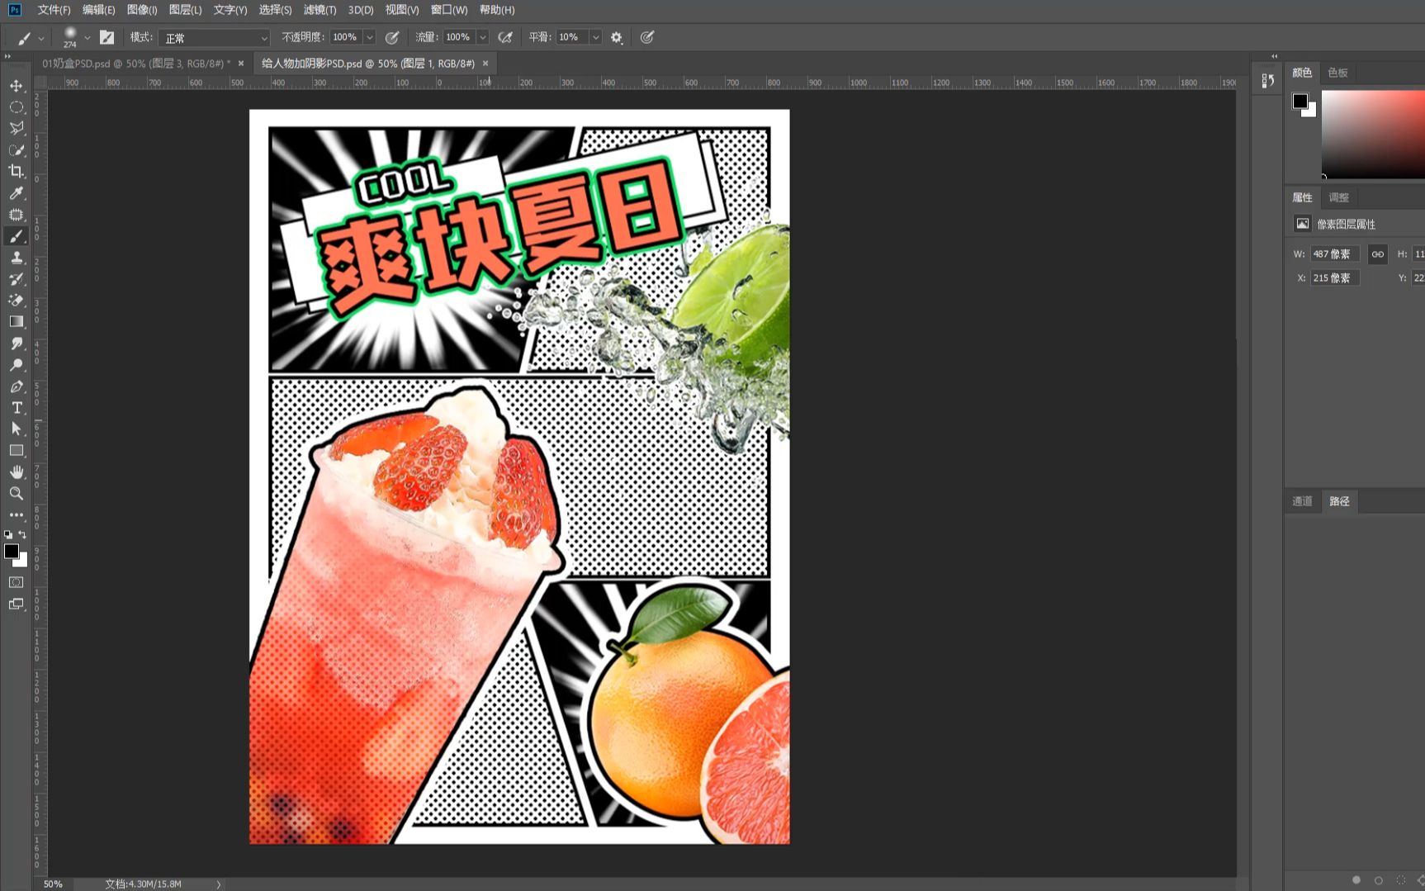Change the screen mode

[17, 604]
